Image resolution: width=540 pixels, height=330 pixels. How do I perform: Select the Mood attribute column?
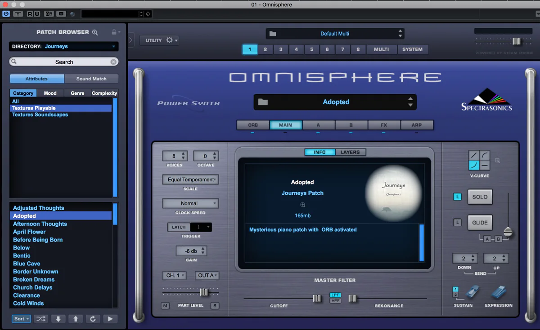click(x=50, y=93)
